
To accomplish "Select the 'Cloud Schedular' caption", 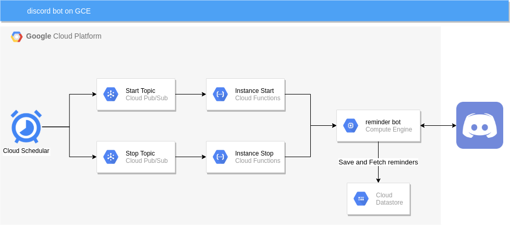I will click(26, 151).
